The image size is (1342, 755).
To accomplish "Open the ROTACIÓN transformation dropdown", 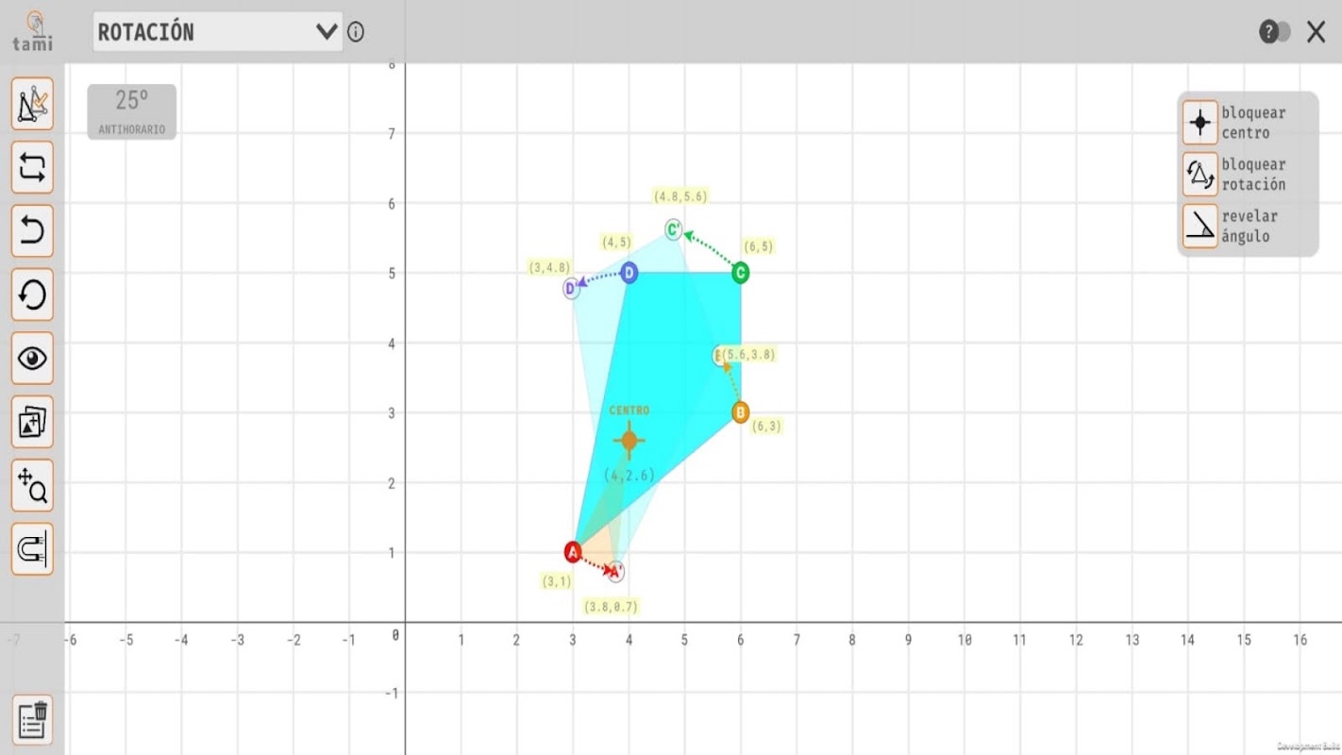I will tap(217, 32).
